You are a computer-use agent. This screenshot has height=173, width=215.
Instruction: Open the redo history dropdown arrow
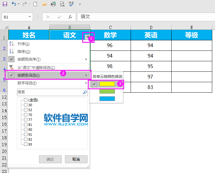coord(29,4)
